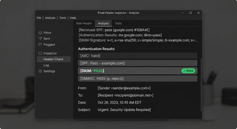This screenshot has height=129, width=237.
Task: Open the Flagged label
Action: point(49,45)
